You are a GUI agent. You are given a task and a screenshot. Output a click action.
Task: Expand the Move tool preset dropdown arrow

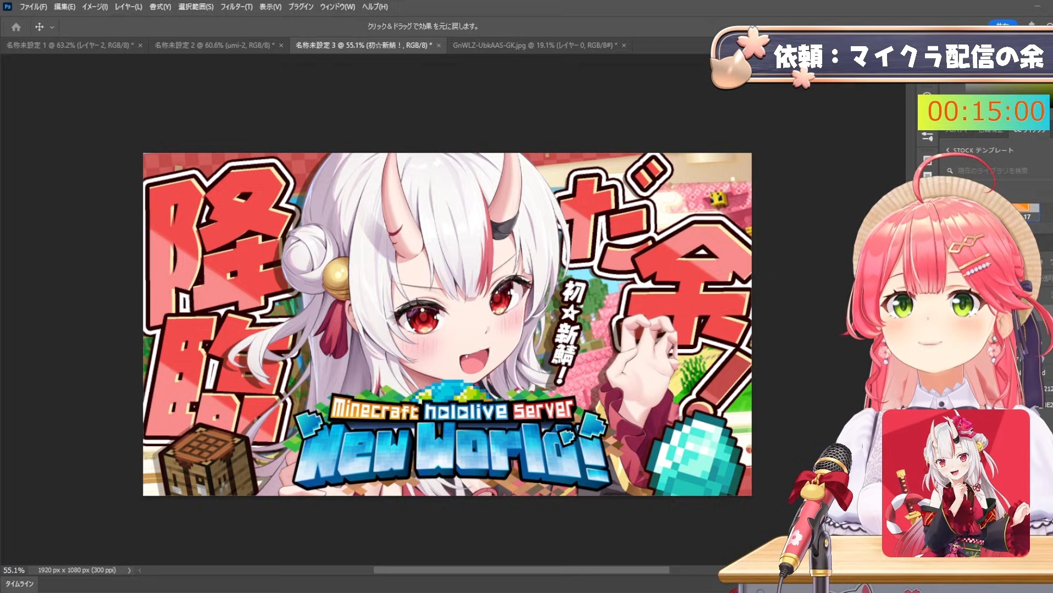pos(52,27)
